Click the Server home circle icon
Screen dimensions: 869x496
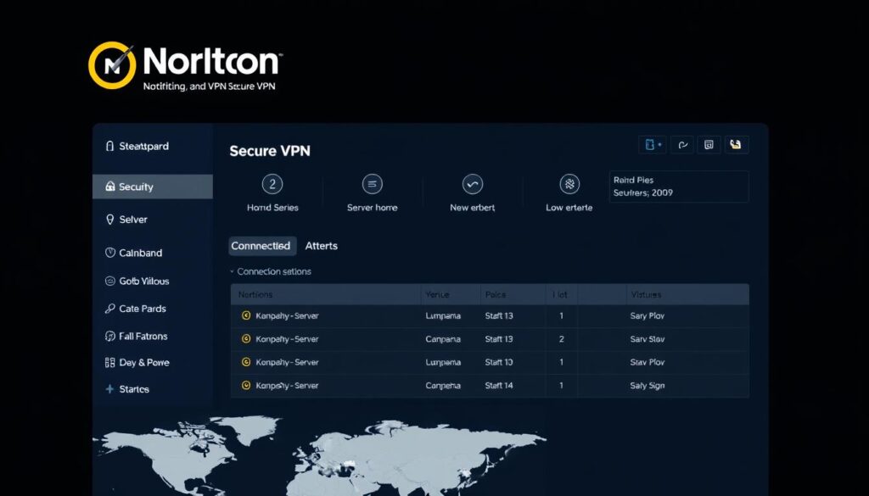(372, 184)
